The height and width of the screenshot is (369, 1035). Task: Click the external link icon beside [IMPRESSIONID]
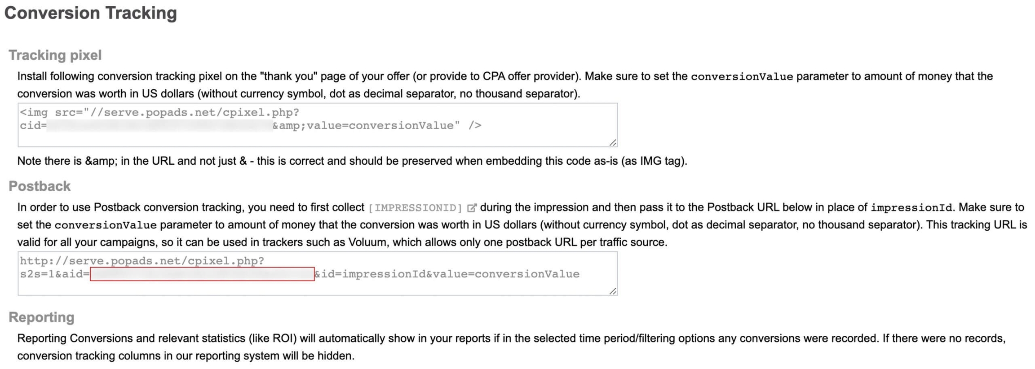tap(471, 208)
